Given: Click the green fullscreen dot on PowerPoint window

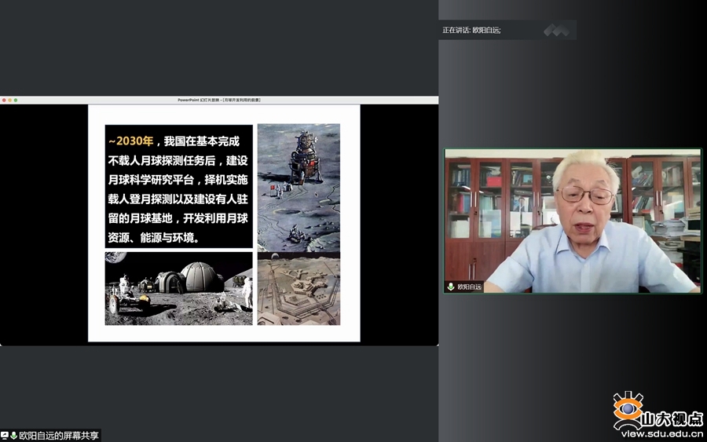Looking at the screenshot, I should pyautogui.click(x=15, y=100).
